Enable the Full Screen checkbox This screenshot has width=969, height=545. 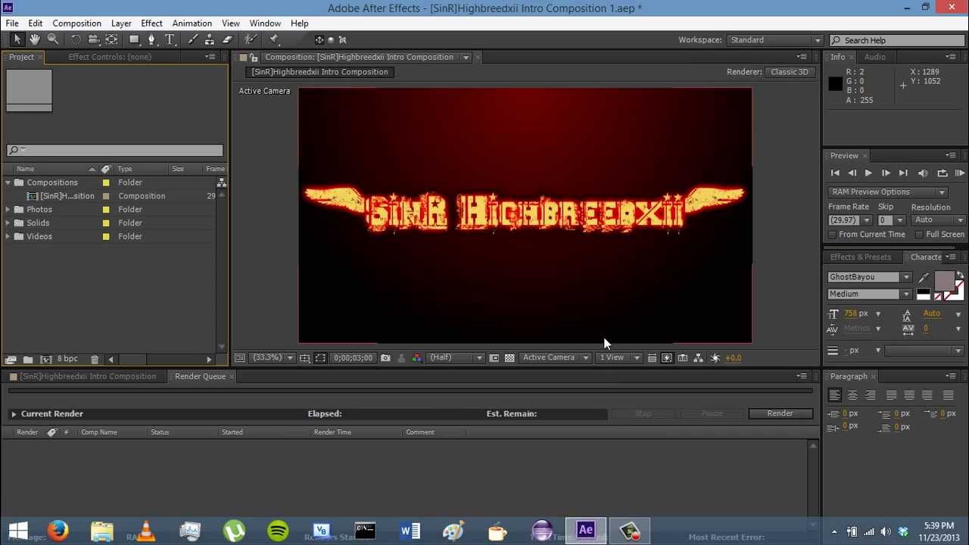click(920, 235)
